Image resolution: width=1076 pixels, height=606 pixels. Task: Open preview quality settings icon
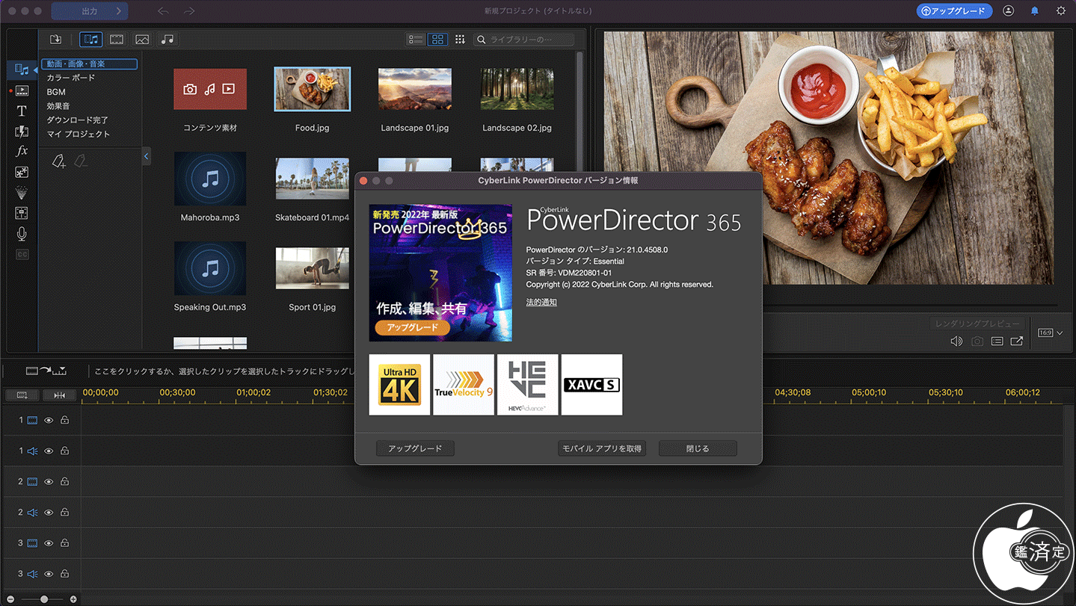click(997, 341)
